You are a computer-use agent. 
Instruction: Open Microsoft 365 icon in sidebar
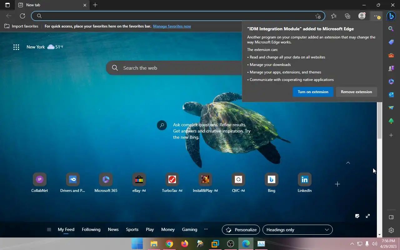[x=391, y=82]
